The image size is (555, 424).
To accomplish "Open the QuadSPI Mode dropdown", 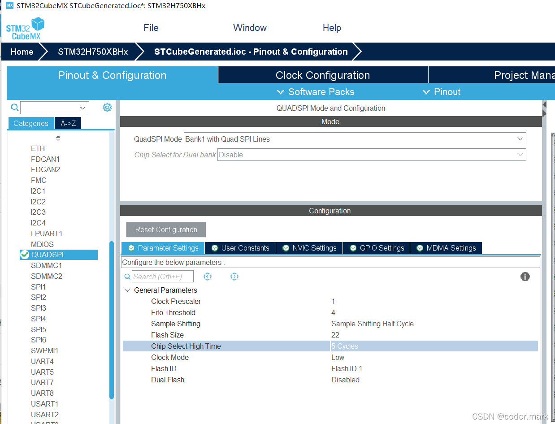I will click(520, 139).
